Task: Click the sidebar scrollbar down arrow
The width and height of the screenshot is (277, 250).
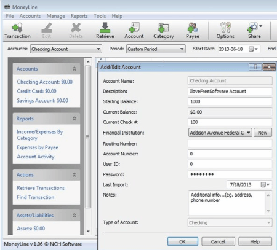Action: click(x=88, y=232)
